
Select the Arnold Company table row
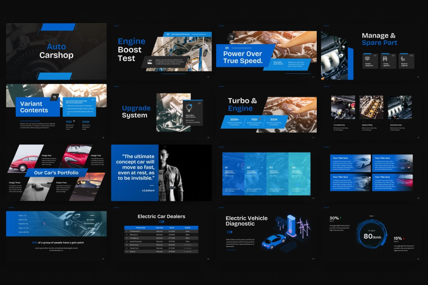coord(161,241)
